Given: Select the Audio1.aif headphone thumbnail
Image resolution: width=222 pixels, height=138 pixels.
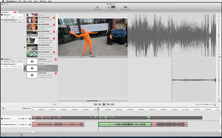Looking at the screenshot, I should [32, 61].
